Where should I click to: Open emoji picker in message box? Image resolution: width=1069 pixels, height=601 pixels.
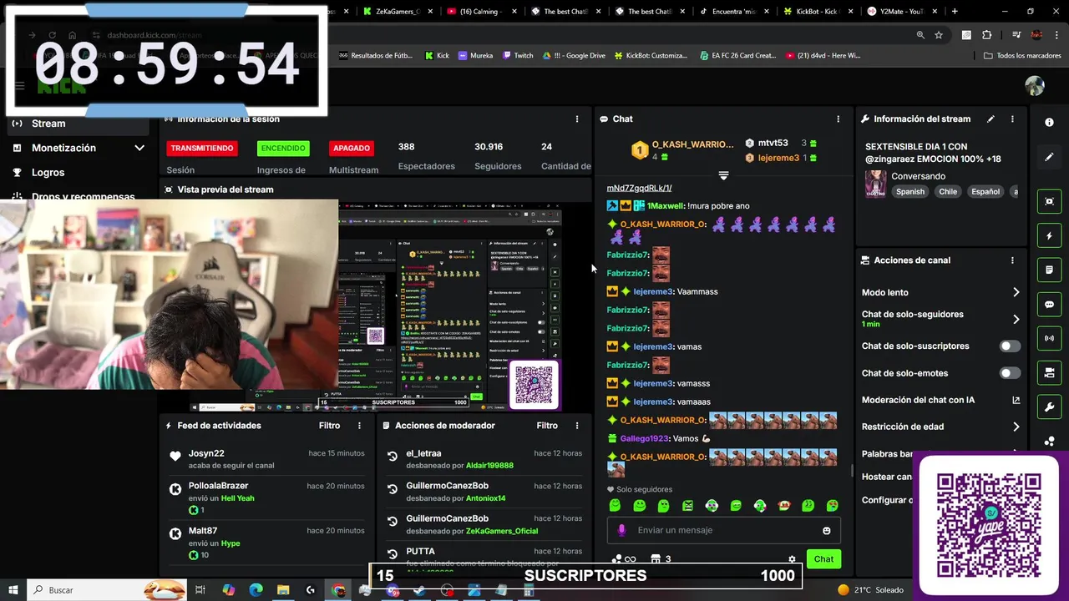827,531
